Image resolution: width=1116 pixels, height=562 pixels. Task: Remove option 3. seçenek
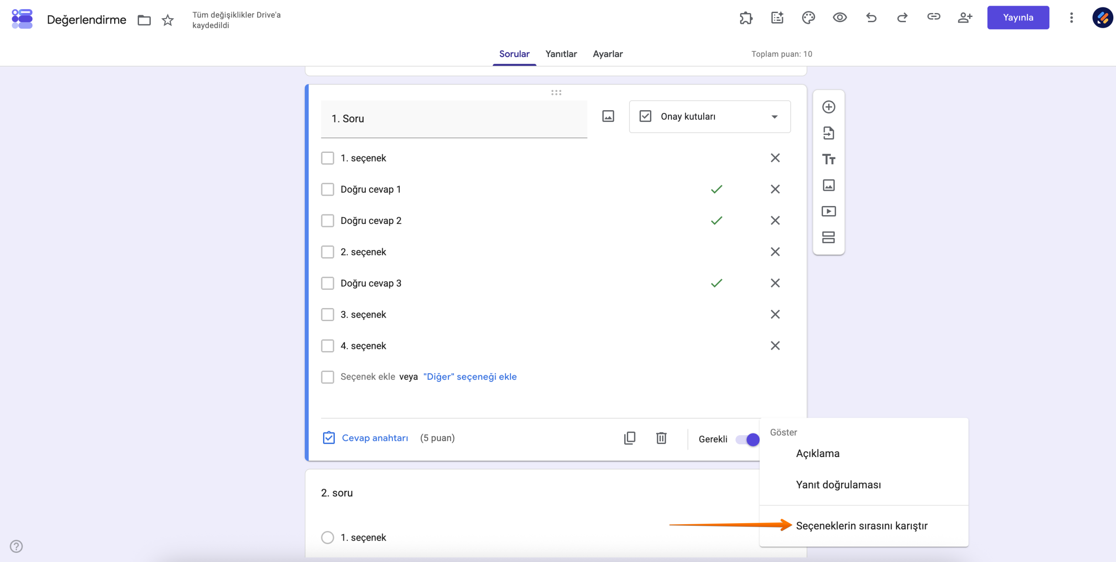(775, 315)
